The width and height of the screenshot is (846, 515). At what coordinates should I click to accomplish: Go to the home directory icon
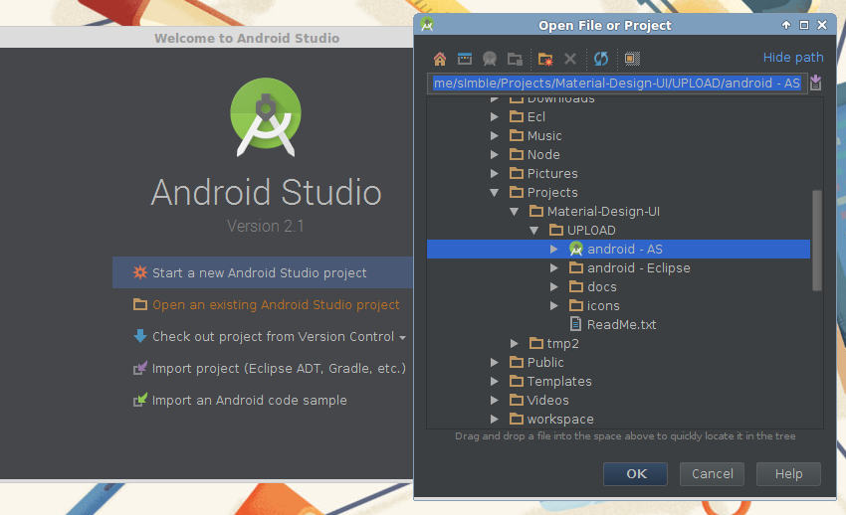pyautogui.click(x=440, y=59)
